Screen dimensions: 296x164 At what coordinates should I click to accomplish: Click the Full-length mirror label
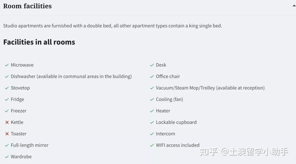[30, 145]
